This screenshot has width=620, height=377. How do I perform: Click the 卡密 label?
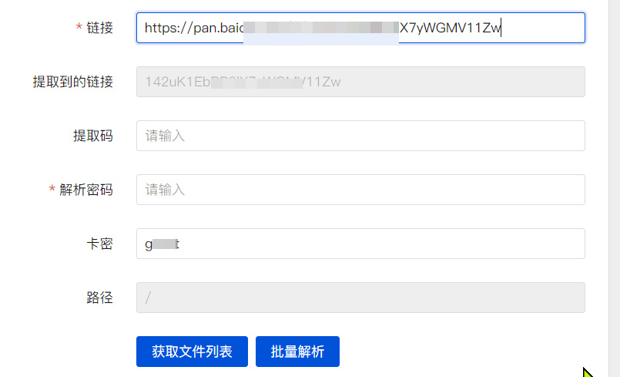99,244
